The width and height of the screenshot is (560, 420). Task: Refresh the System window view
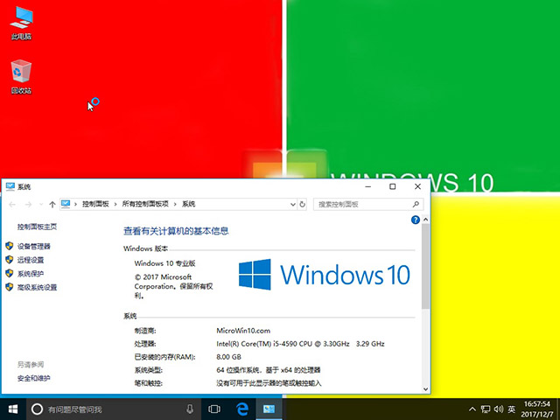click(x=302, y=204)
